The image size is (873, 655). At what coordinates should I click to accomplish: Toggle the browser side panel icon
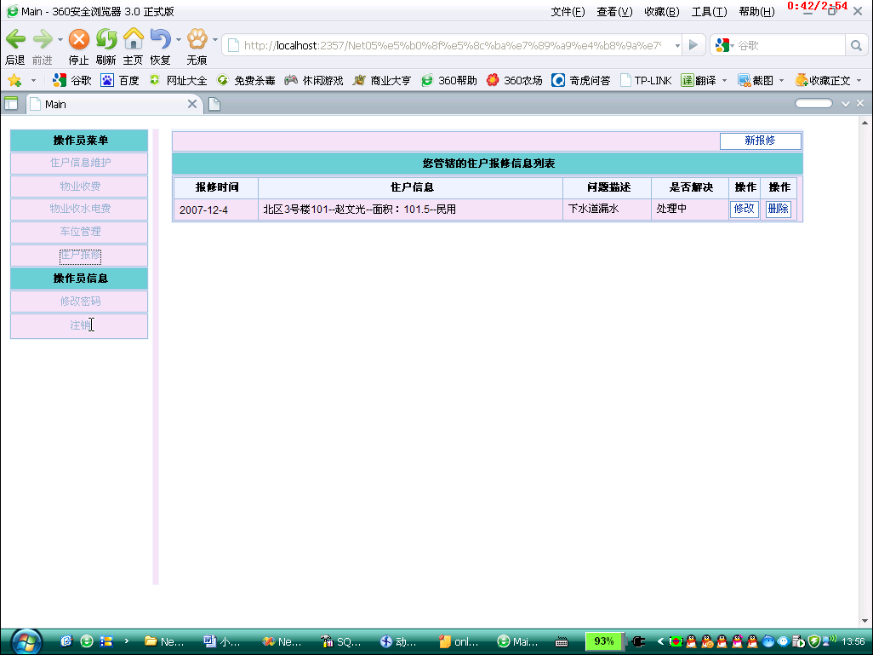coord(11,104)
